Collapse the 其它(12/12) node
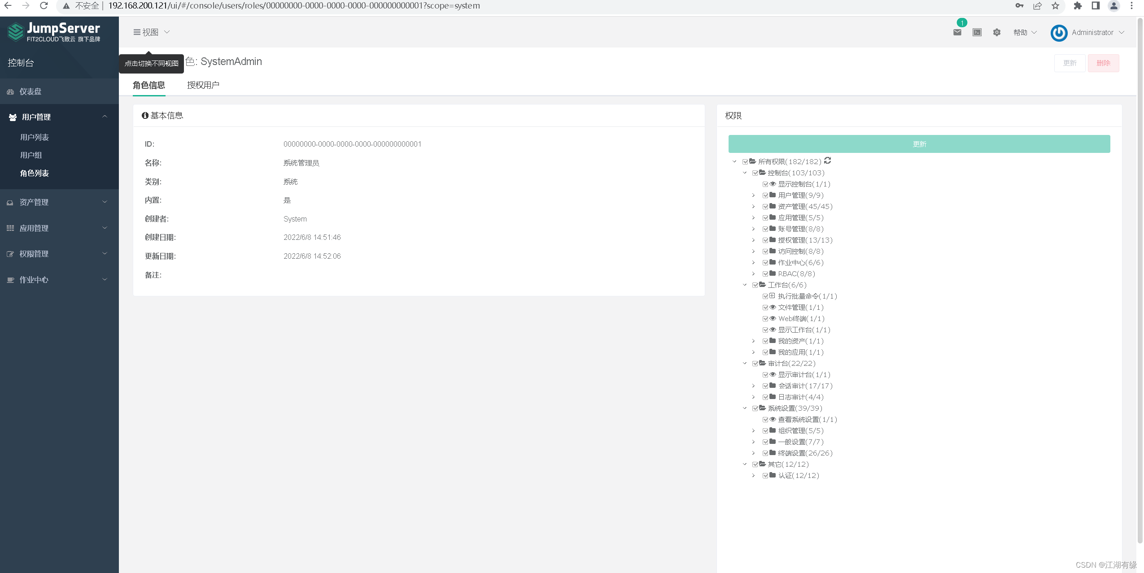1144x573 pixels. 745,464
